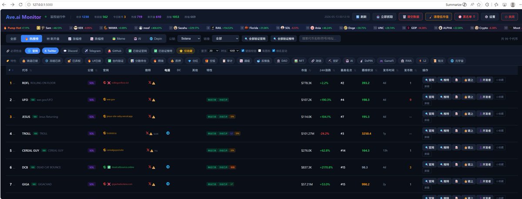Click 收藏 button in ROFL row
Viewport: 522px width, 199px height.
click(501, 80)
